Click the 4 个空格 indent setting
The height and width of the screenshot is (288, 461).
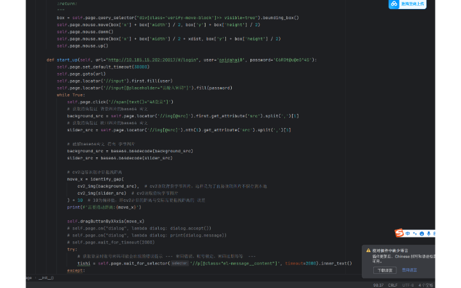tap(425, 285)
